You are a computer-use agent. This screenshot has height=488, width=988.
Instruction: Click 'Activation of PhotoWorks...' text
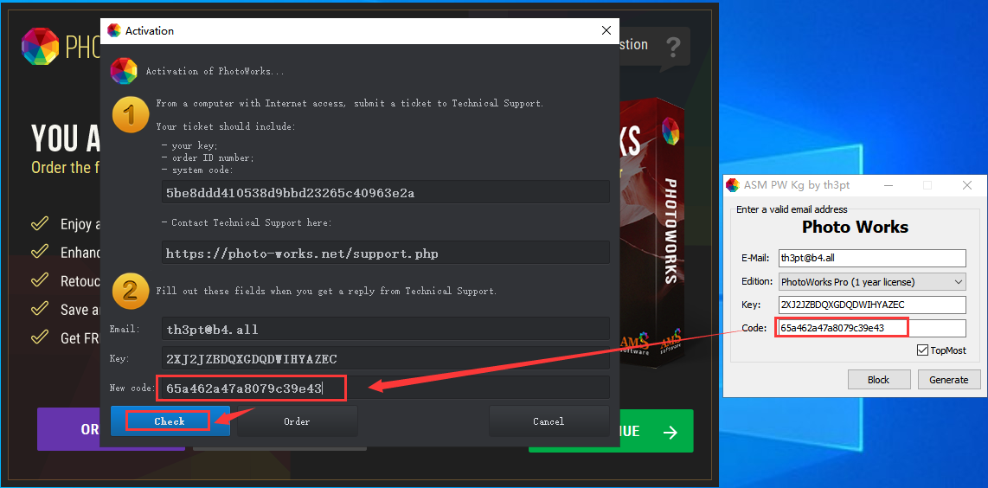tap(215, 71)
